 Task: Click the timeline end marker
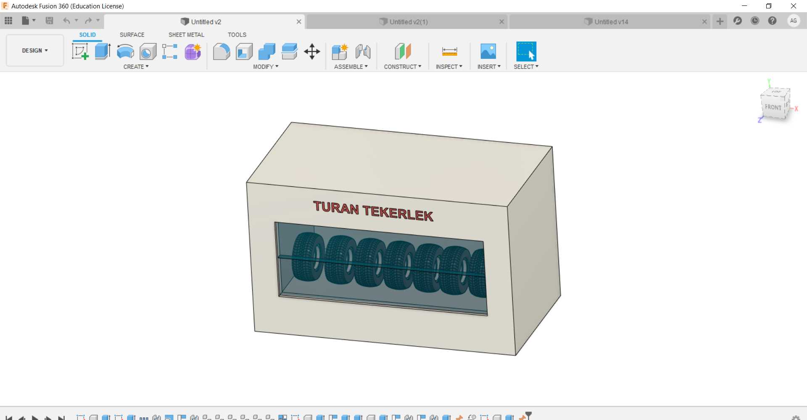point(528,415)
